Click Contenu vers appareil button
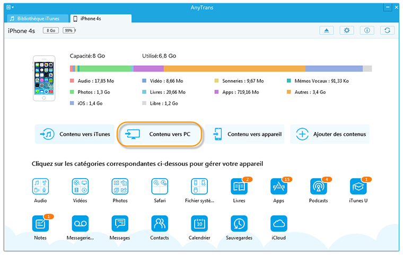This screenshot has width=403, height=255. [x=244, y=134]
